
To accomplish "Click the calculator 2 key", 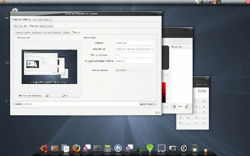I will tap(188, 117).
